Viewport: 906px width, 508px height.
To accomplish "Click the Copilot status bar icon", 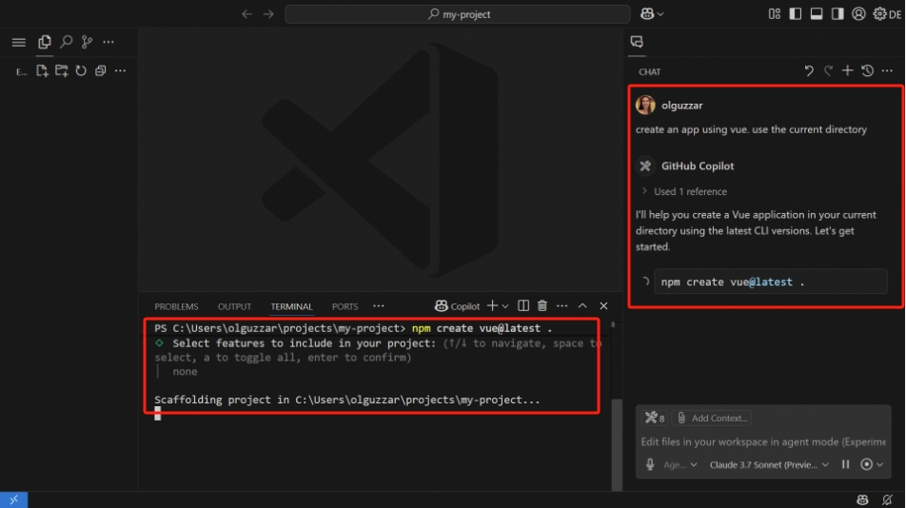I will [862, 500].
